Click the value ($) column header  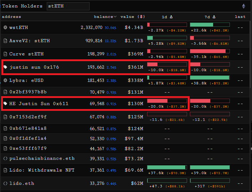133,17
